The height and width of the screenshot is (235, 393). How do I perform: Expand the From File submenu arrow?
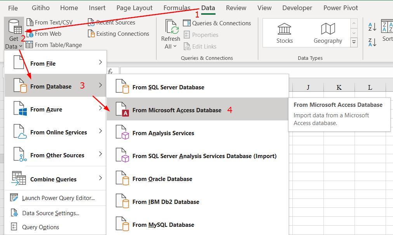coord(101,63)
